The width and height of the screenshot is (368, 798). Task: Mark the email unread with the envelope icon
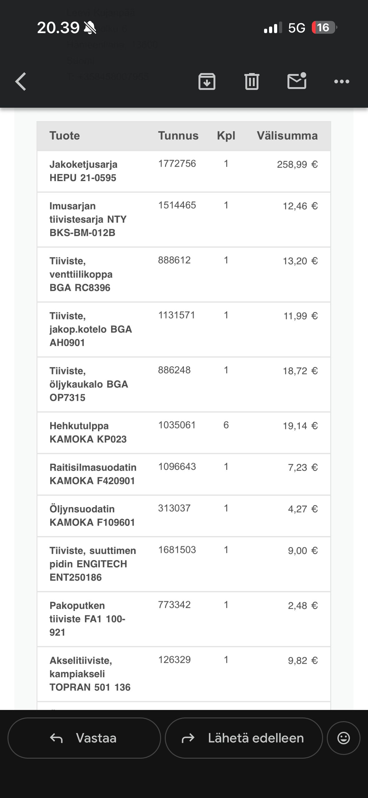297,81
